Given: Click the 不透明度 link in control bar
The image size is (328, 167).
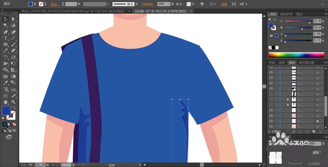Looking at the screenshot, I should tap(148, 4).
